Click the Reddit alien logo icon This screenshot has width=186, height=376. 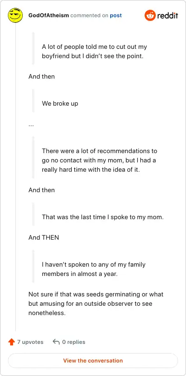pyautogui.click(x=150, y=15)
